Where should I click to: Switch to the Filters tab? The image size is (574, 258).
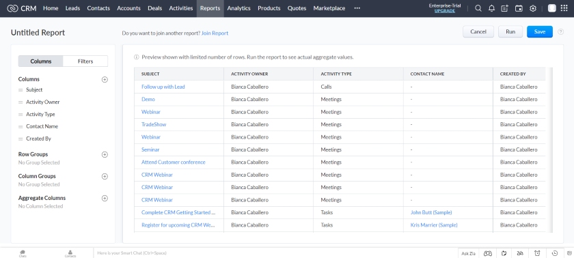(x=85, y=61)
